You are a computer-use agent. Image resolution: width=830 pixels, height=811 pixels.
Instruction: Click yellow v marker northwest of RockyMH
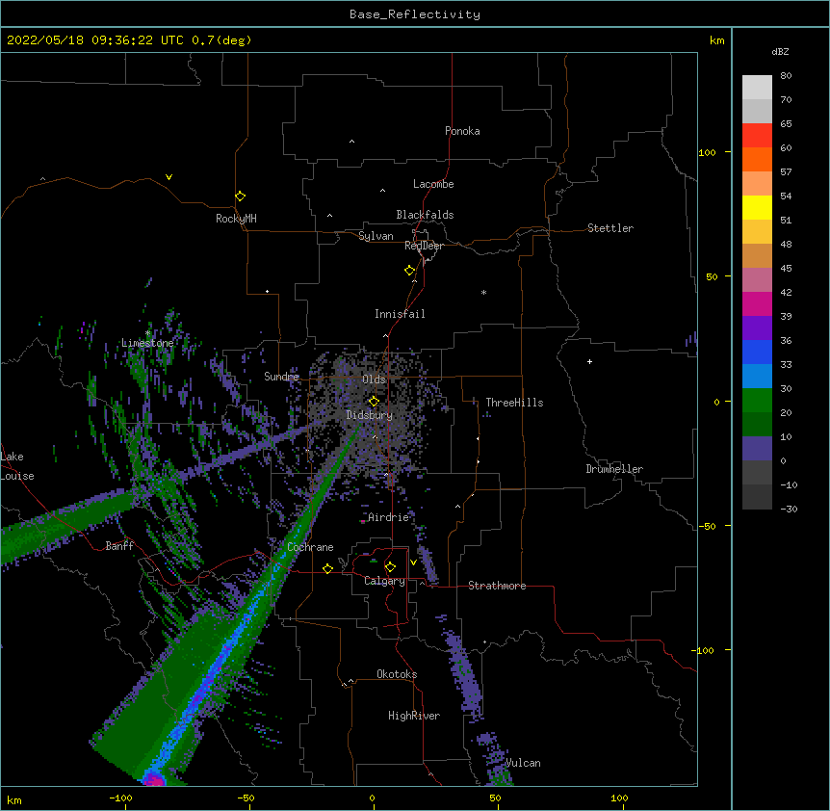click(x=169, y=177)
